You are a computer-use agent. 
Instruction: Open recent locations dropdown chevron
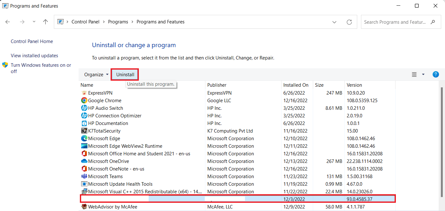(x=34, y=22)
